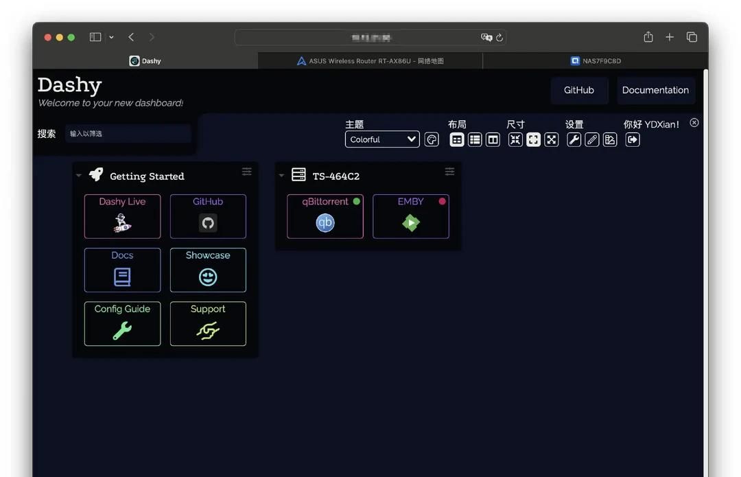741x477 pixels.
Task: Switch to the NAS7F9C8D tab
Action: click(x=596, y=60)
